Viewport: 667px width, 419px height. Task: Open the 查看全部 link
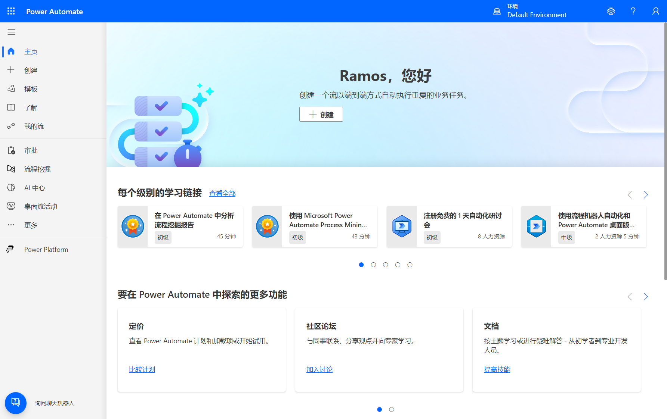[222, 193]
